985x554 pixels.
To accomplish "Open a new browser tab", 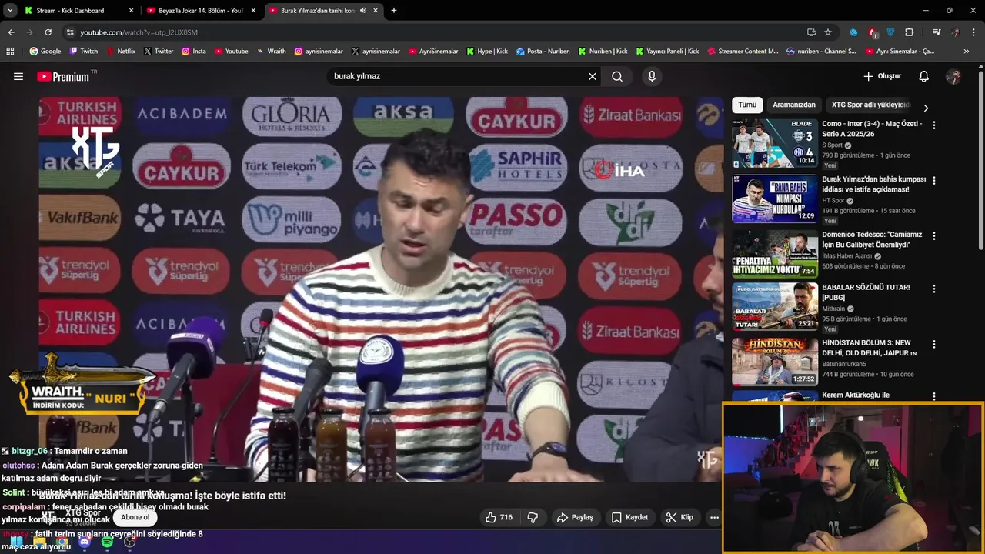I will coord(394,11).
